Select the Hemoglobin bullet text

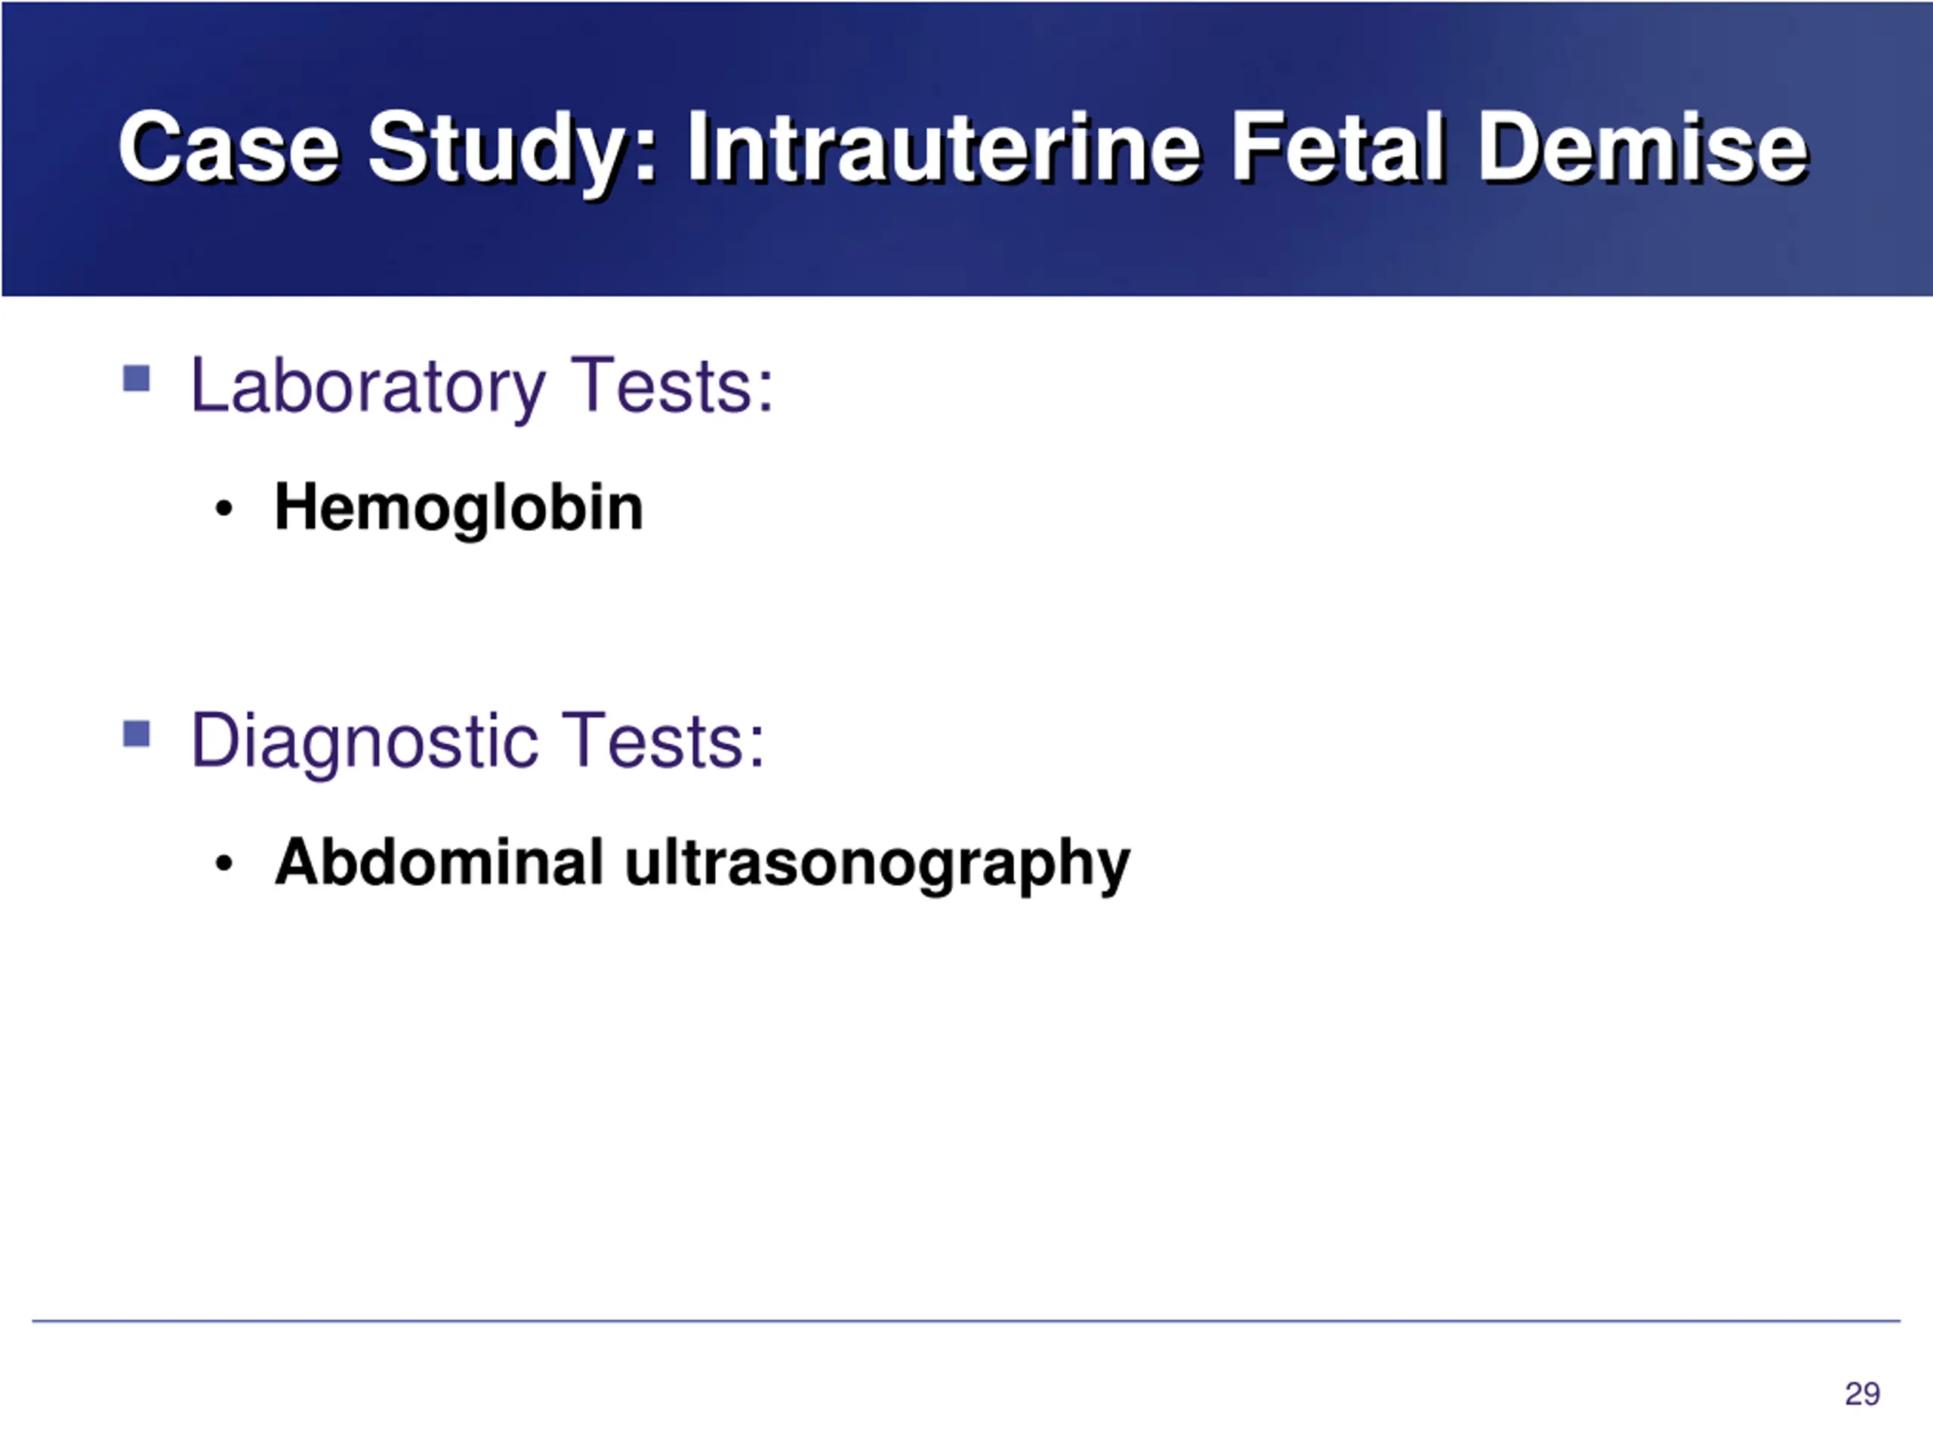pyautogui.click(x=459, y=509)
